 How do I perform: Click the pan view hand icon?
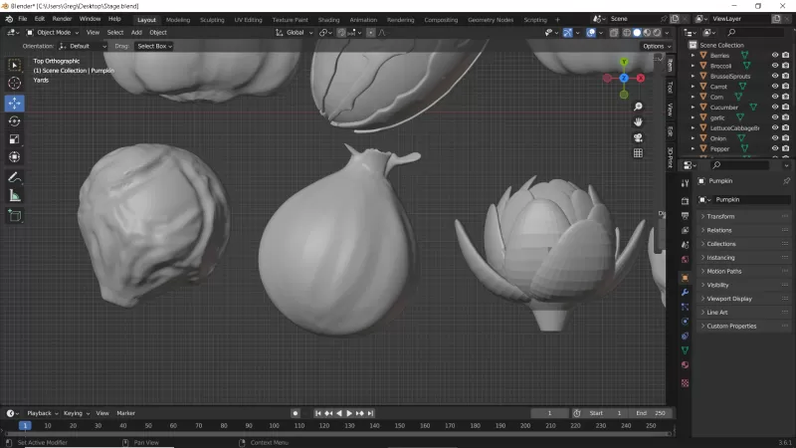(x=638, y=120)
